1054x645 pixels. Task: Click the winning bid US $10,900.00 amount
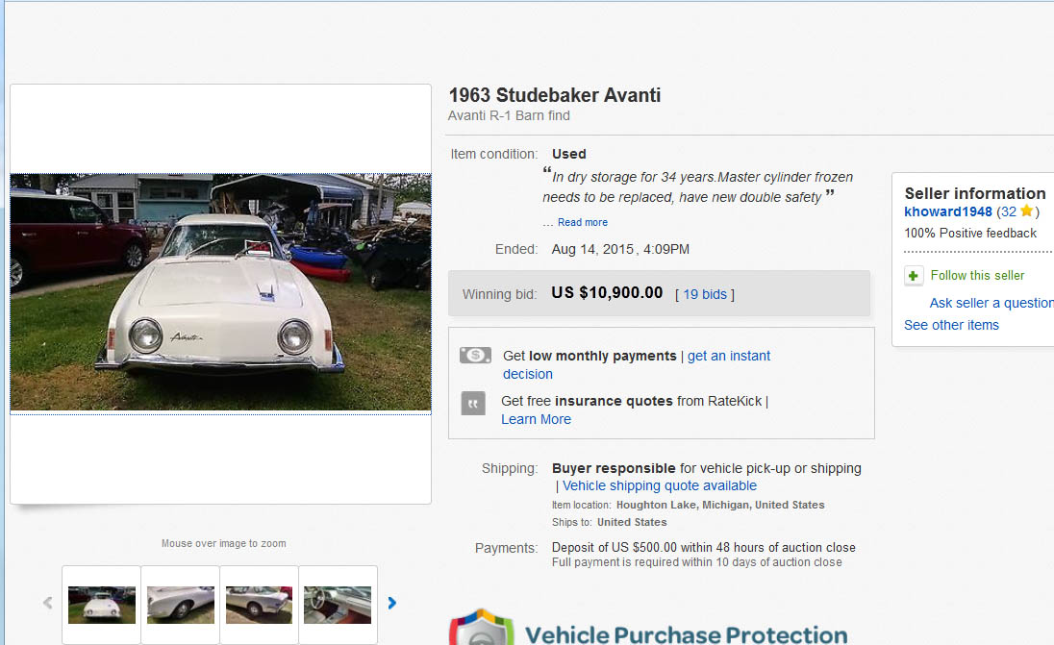607,293
